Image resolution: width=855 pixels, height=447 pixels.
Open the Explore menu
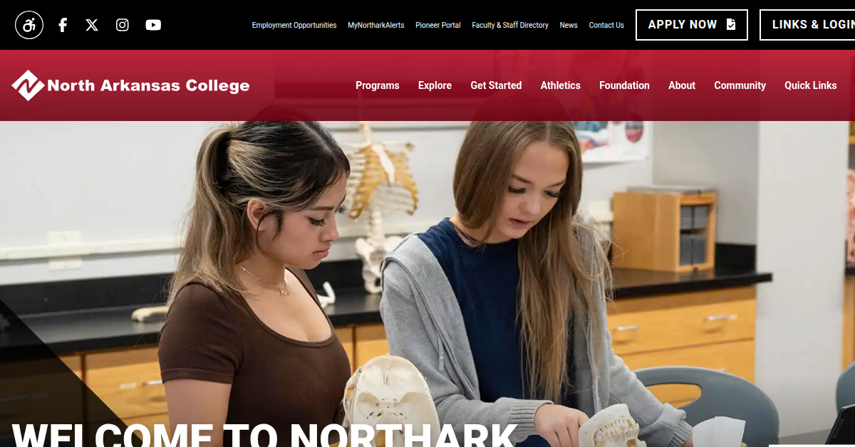(435, 85)
